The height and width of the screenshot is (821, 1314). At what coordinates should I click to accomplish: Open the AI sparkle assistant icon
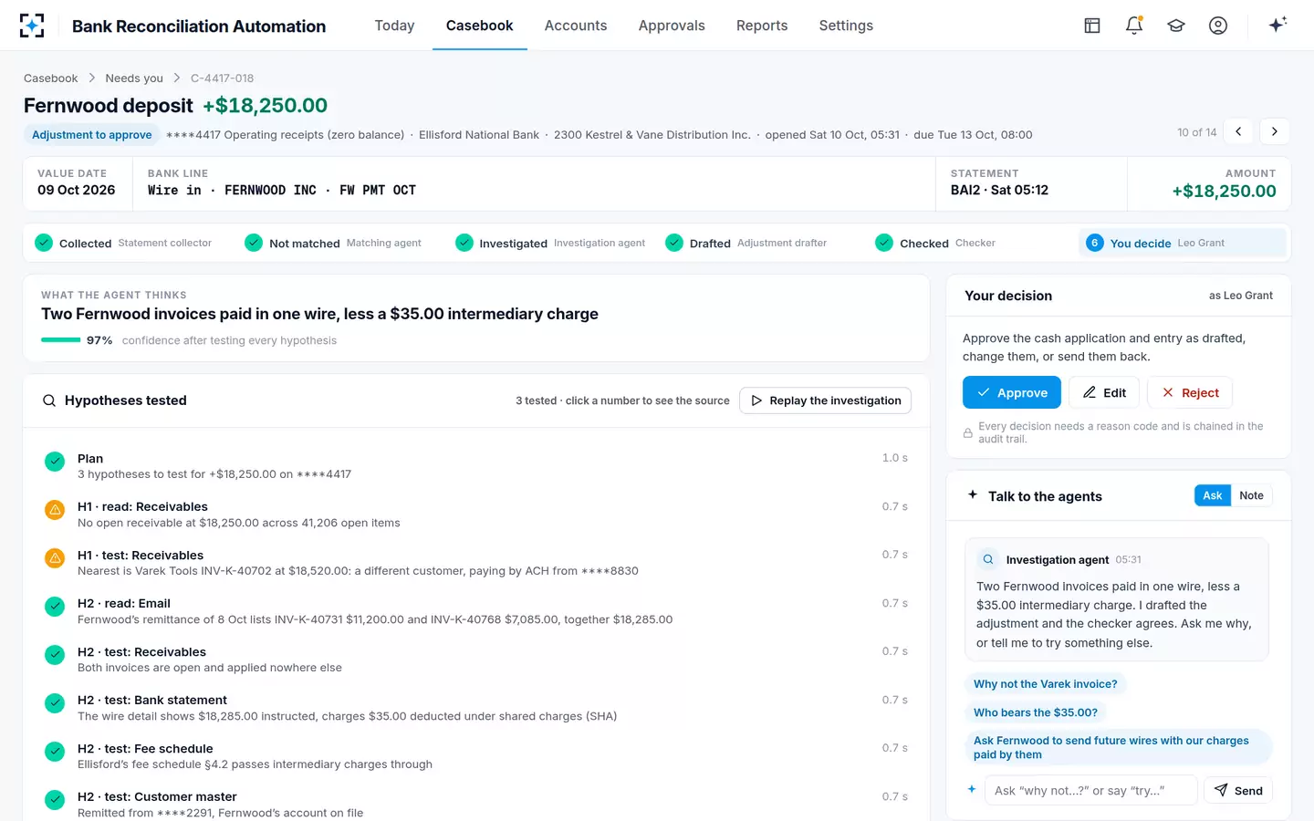1277,25
